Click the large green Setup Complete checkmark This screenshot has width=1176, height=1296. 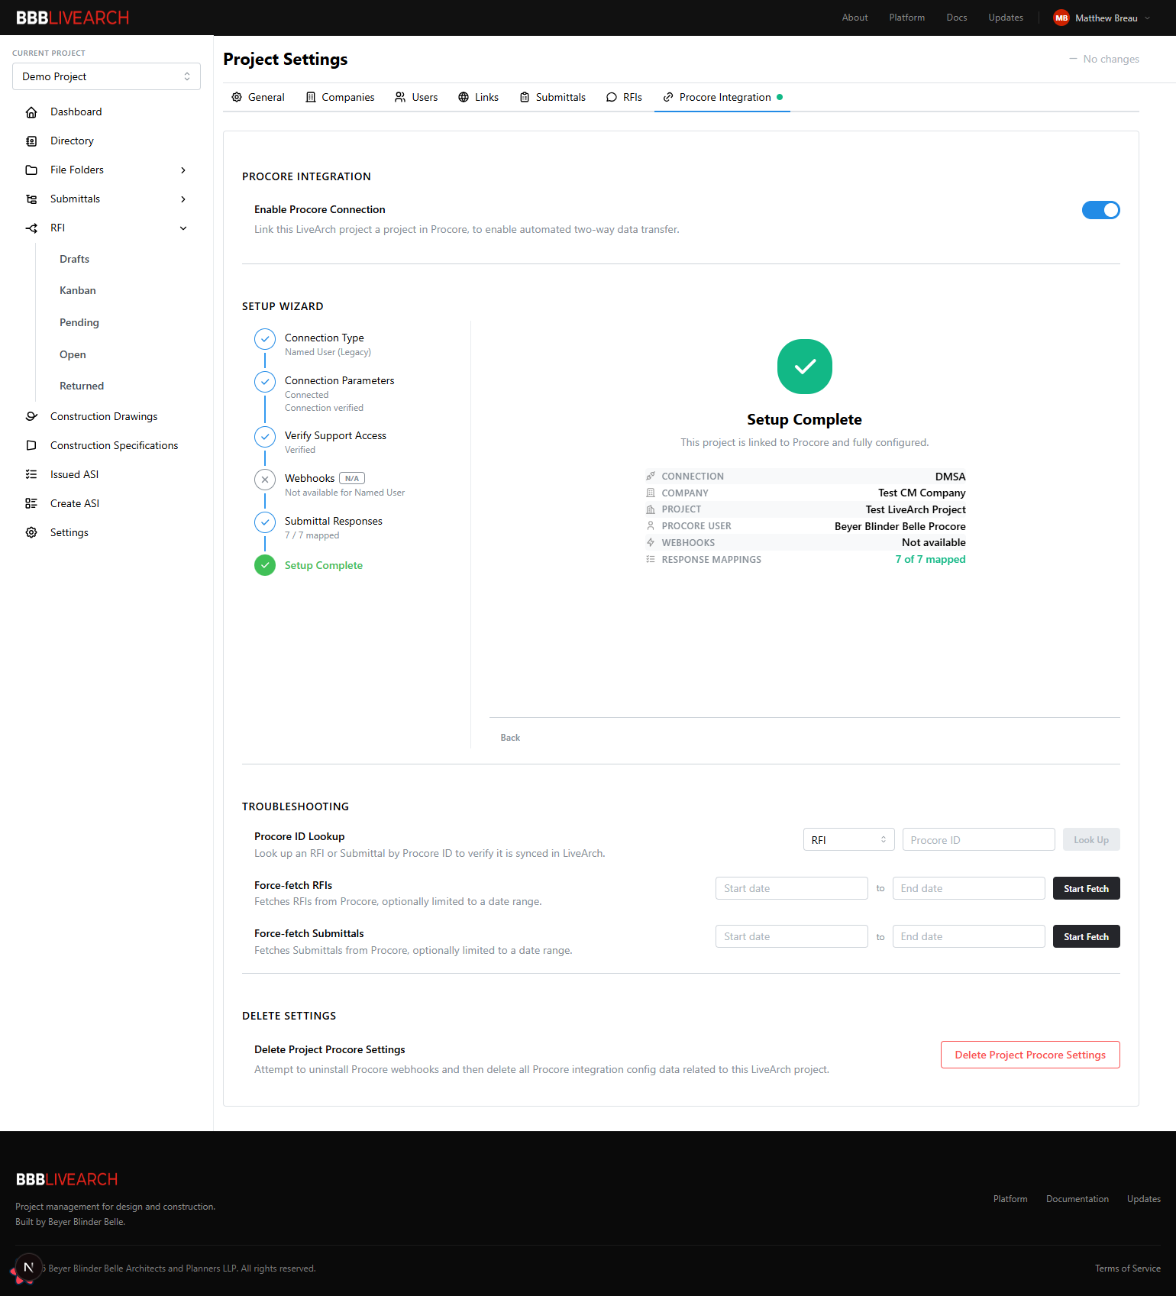coord(805,367)
